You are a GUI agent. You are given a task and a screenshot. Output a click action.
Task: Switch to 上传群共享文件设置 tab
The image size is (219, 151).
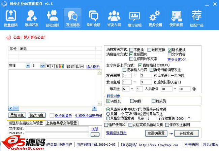[x=61, y=123]
